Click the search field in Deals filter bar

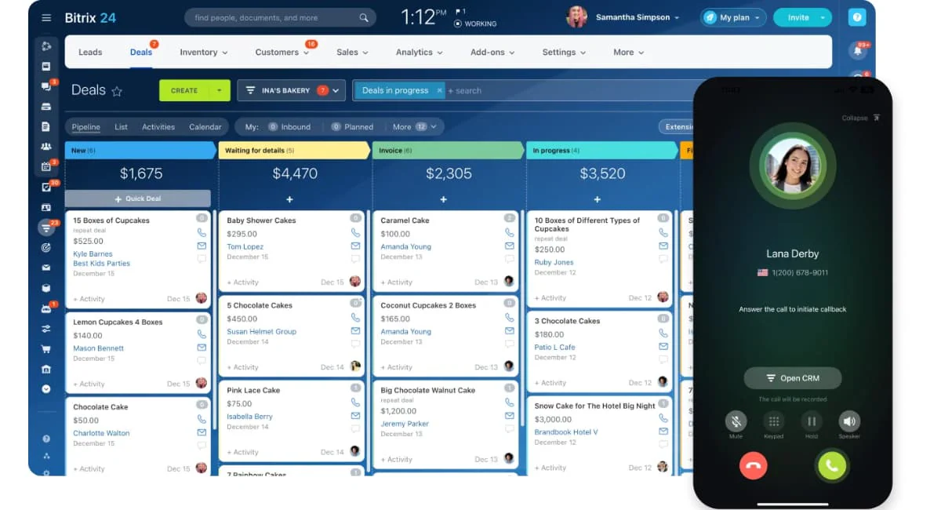click(x=569, y=90)
